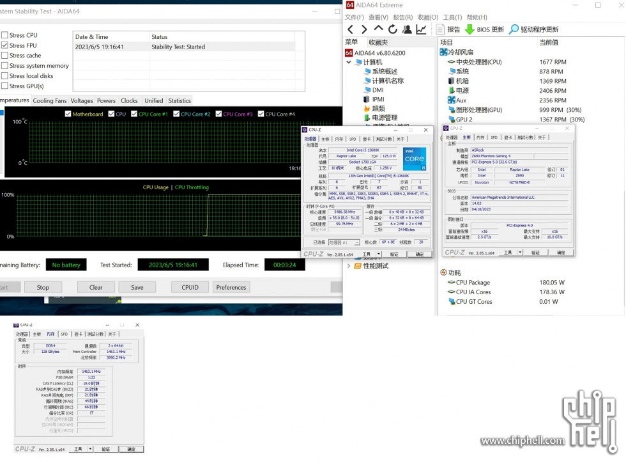Open the 收藏(O) menu
The height and width of the screenshot is (463, 626).
click(x=427, y=17)
